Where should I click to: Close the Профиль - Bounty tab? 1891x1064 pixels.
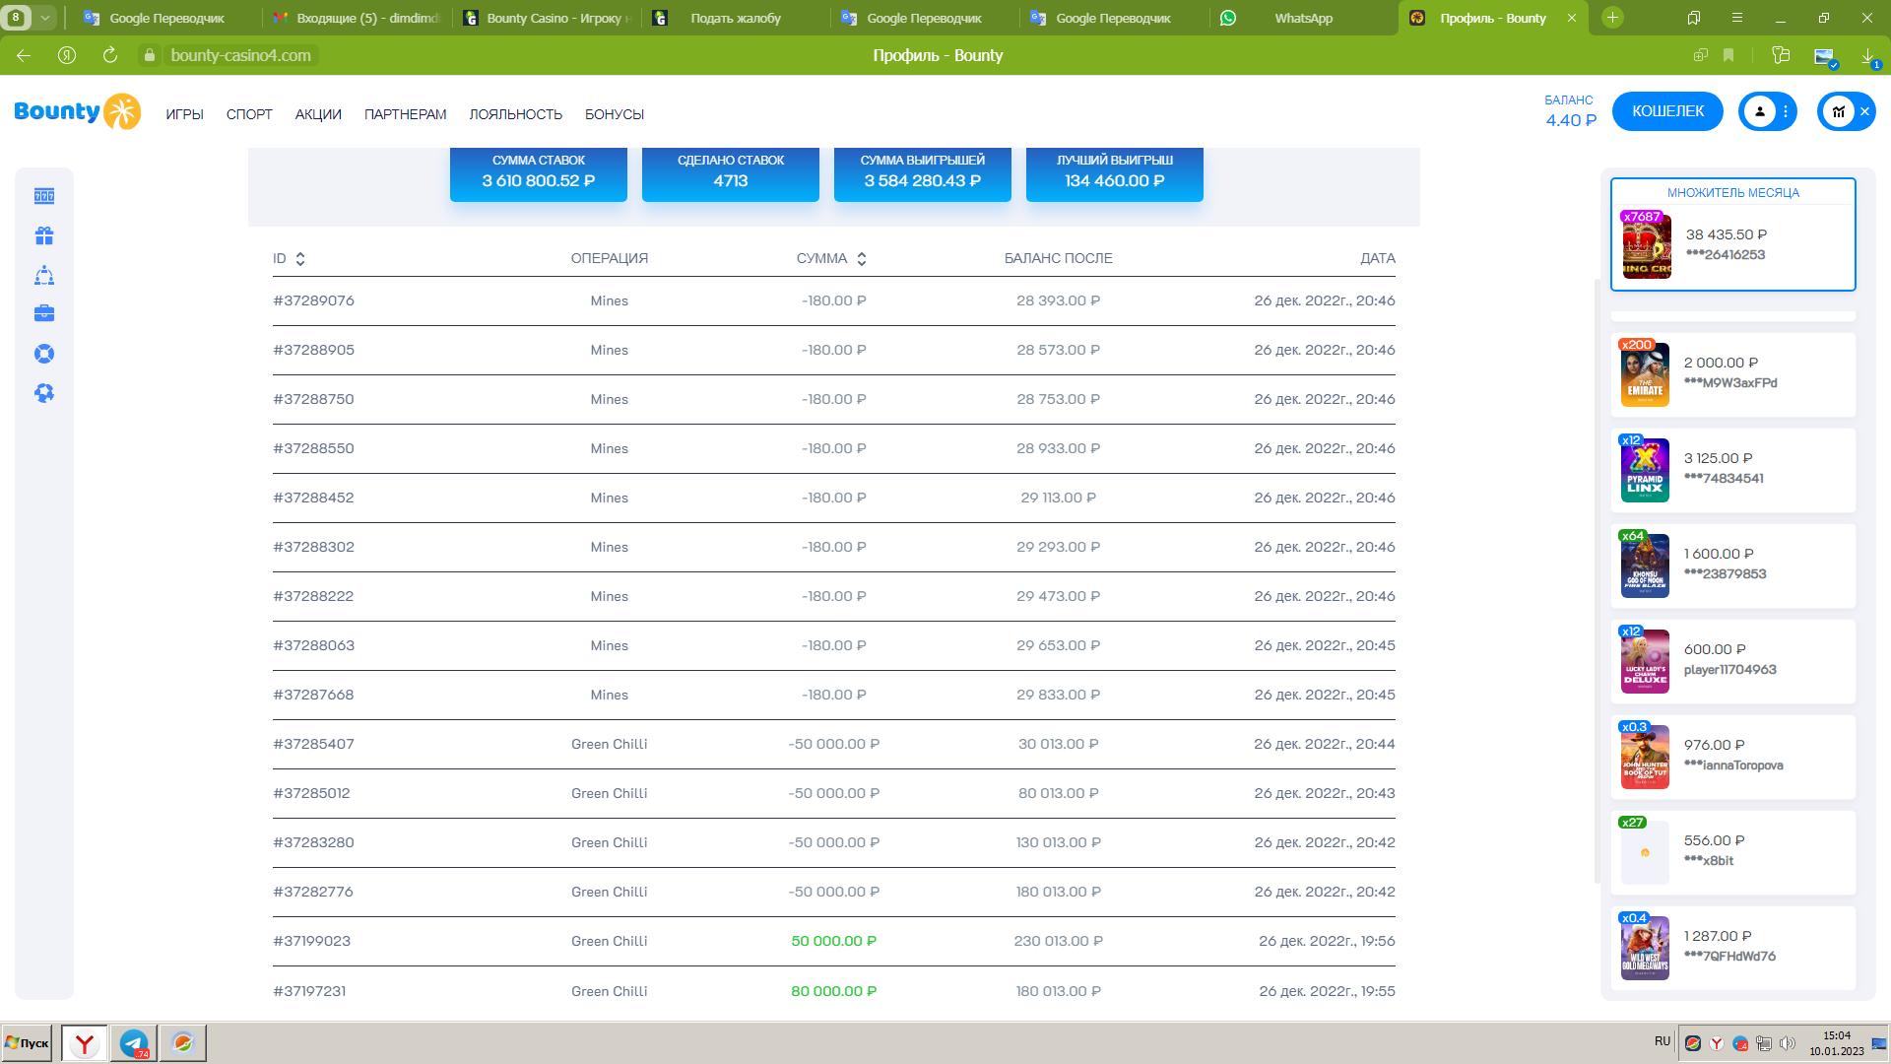click(x=1572, y=18)
